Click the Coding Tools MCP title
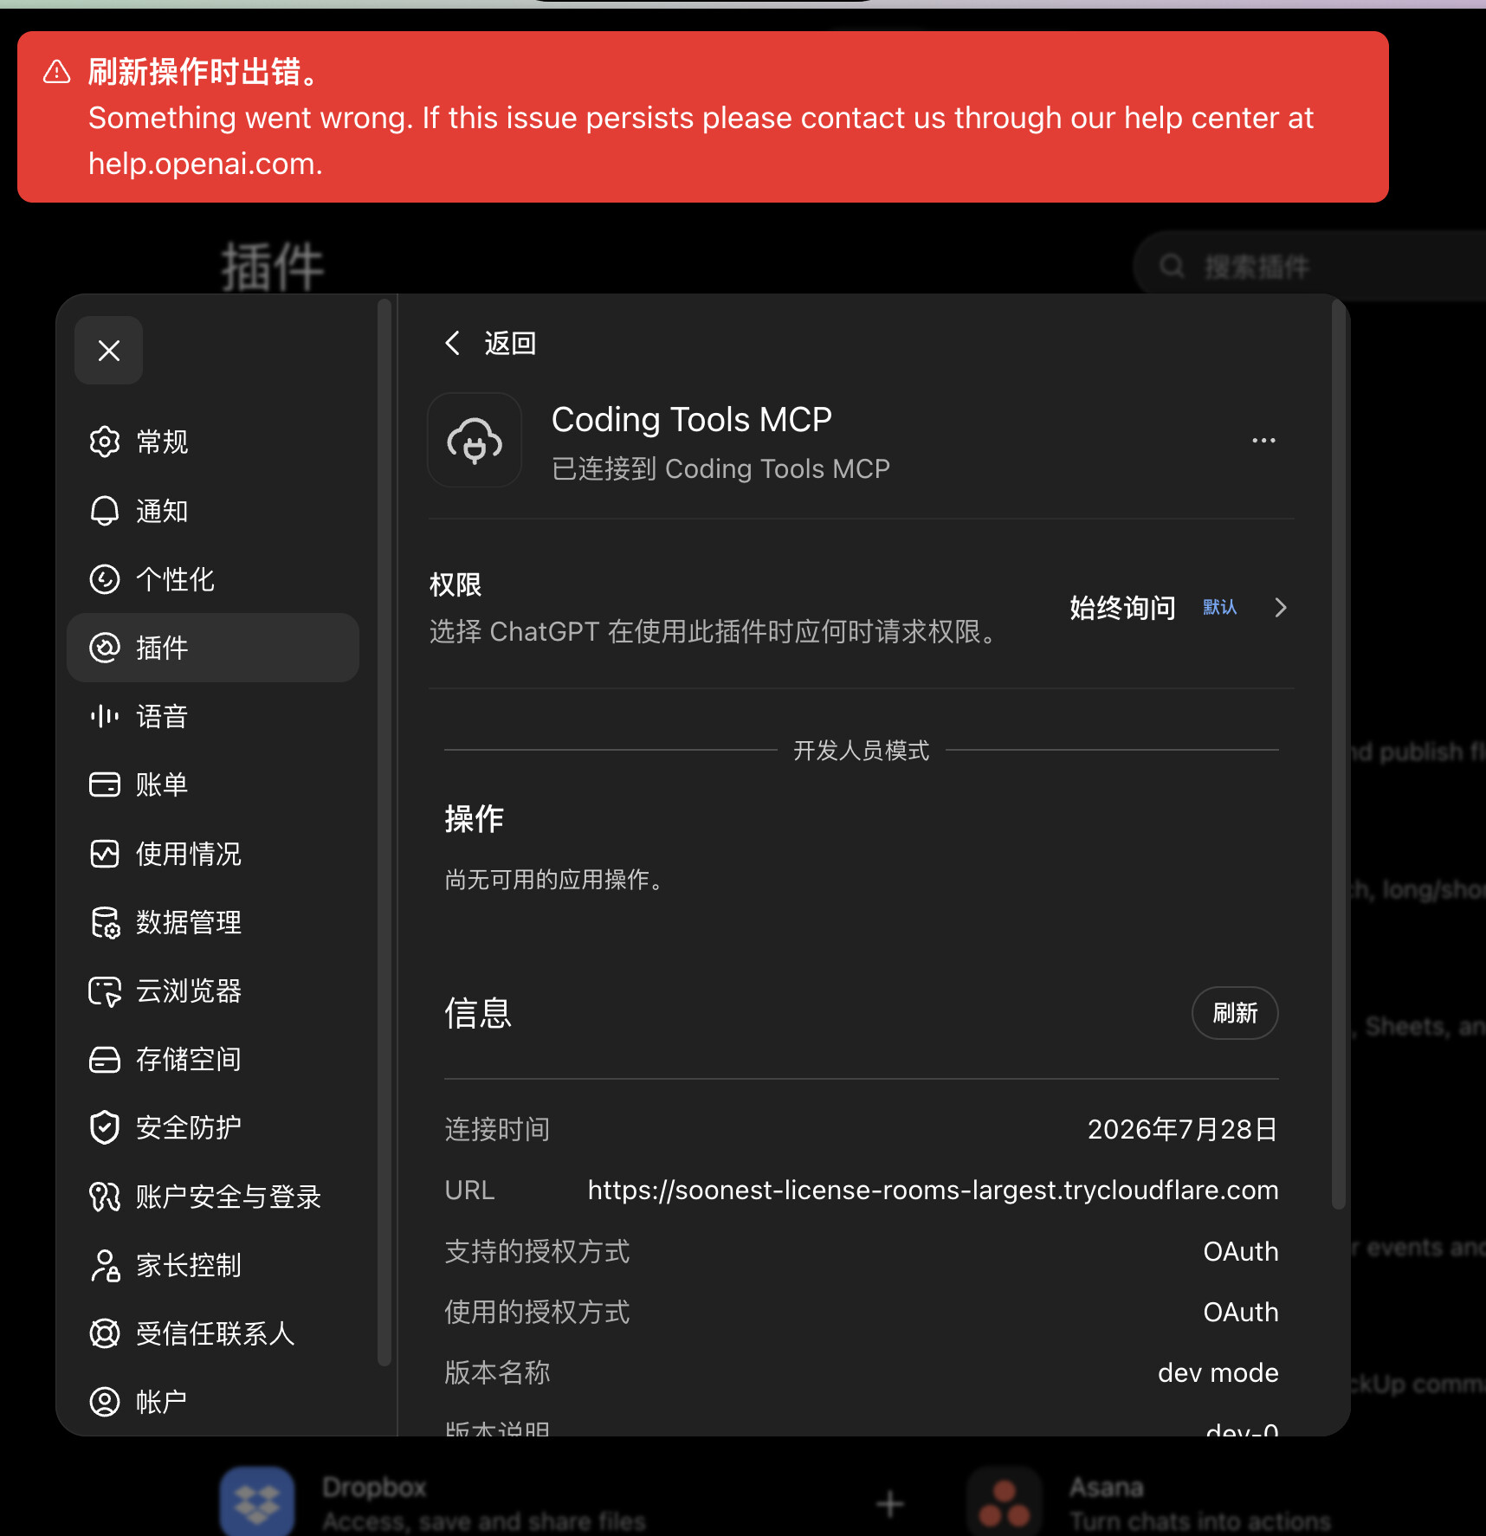 pyautogui.click(x=692, y=420)
